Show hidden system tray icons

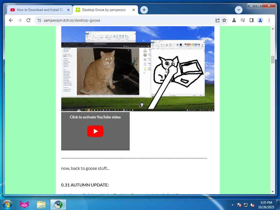click(232, 205)
